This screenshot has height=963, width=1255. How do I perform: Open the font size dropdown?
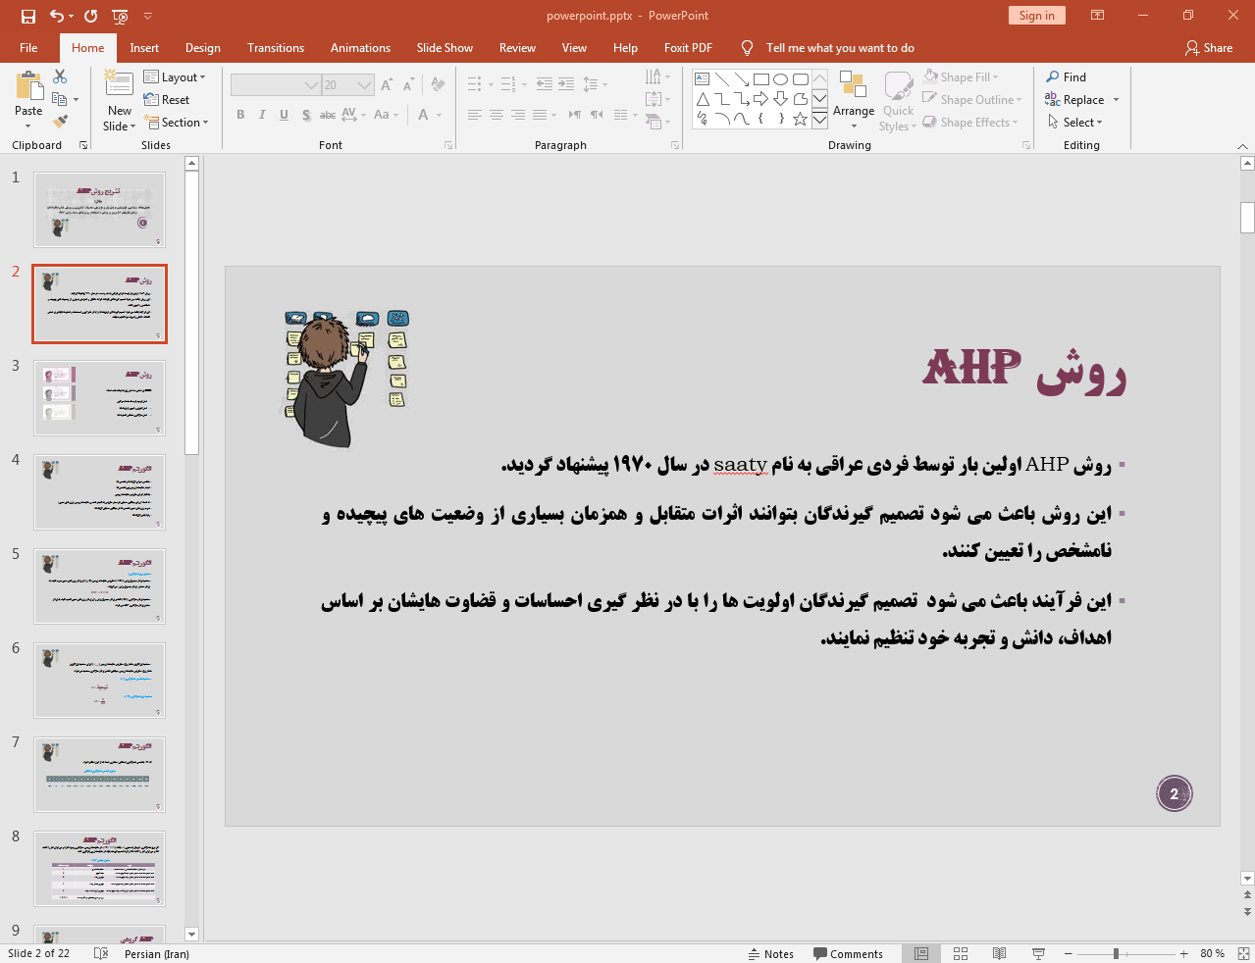(364, 85)
